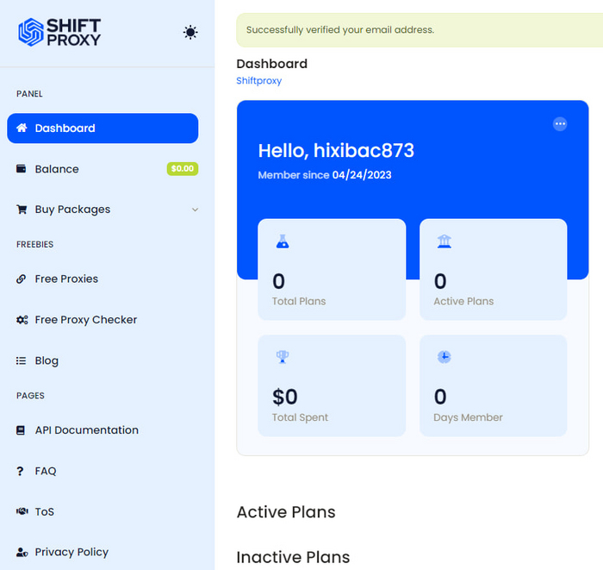Expand the Buy Packages chevron
This screenshot has height=570, width=603.
pyautogui.click(x=195, y=210)
